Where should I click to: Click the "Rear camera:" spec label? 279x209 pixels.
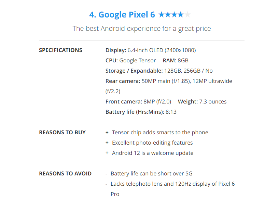(x=123, y=81)
